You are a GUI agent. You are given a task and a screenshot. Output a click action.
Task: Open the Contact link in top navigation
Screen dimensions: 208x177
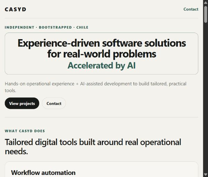click(191, 9)
